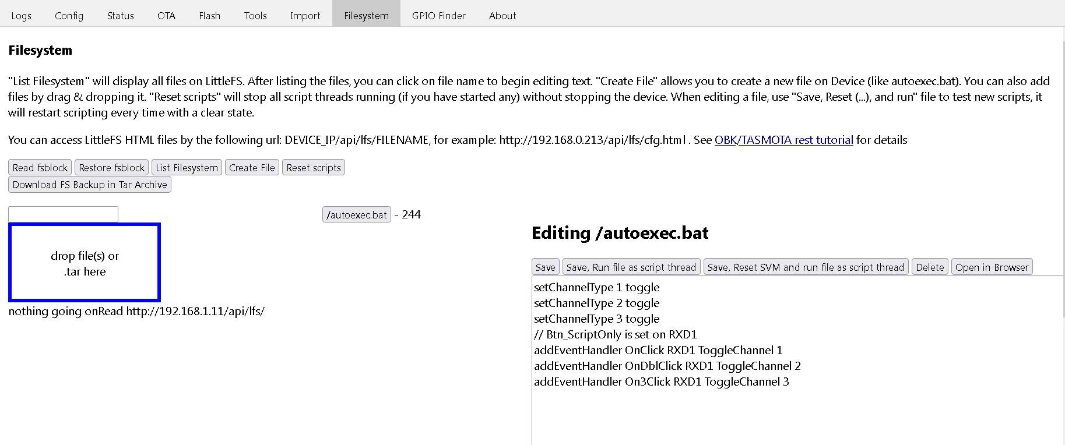Image resolution: width=1065 pixels, height=445 pixels.
Task: Open the About tab
Action: [502, 16]
